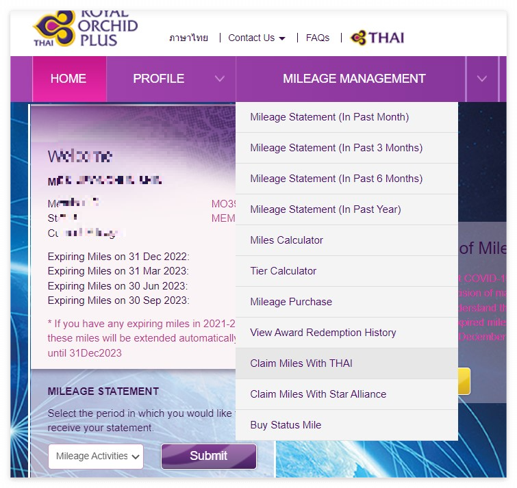517x488 pixels.
Task: Click chevron right of MILEAGE MANAGEMENT
Action: coord(481,79)
